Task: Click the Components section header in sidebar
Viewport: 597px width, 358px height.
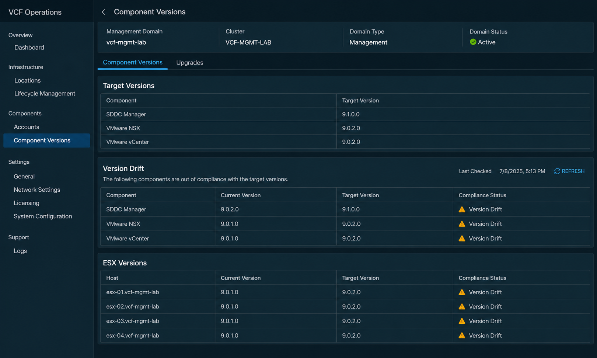Action: 25,114
